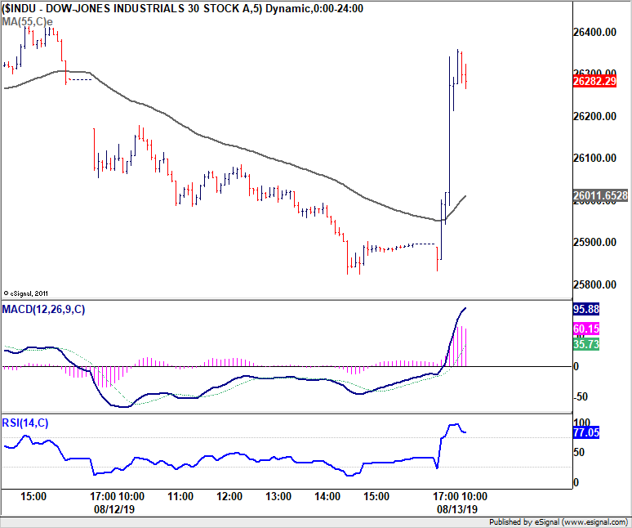Click the 12:00 time axis label

pos(229,496)
